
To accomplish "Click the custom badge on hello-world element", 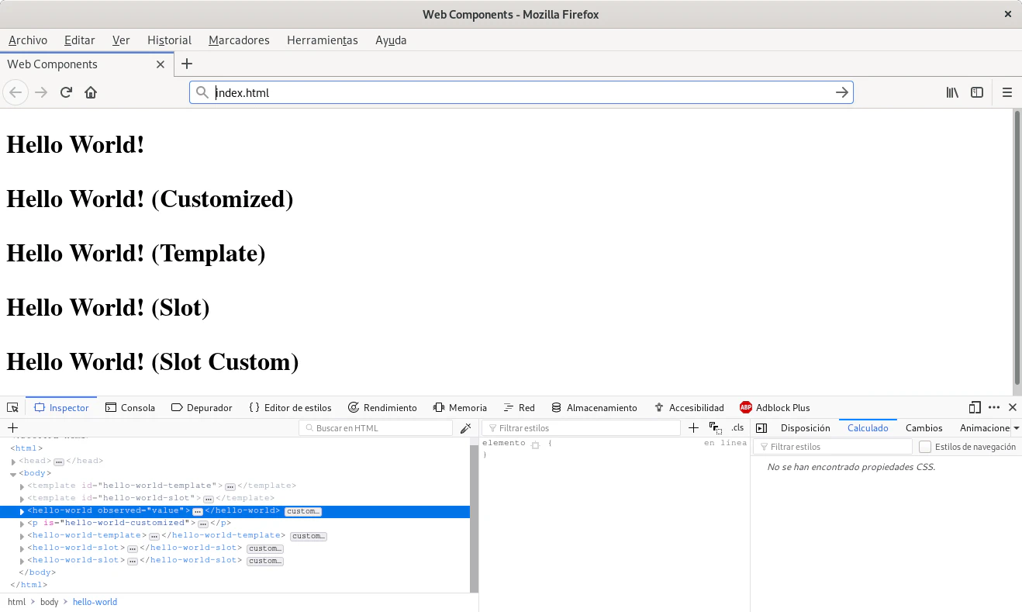I will tap(302, 511).
